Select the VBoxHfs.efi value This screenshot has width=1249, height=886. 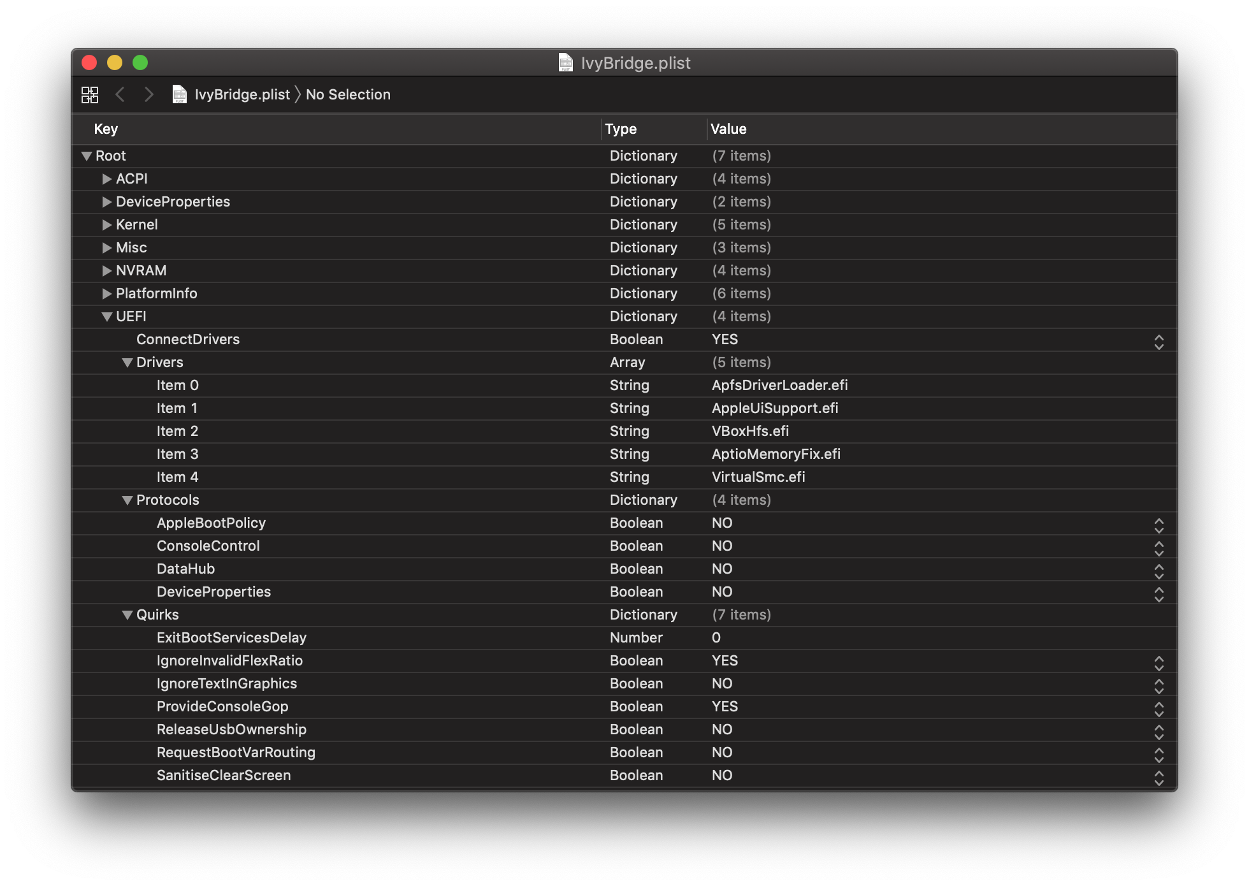[x=750, y=431]
